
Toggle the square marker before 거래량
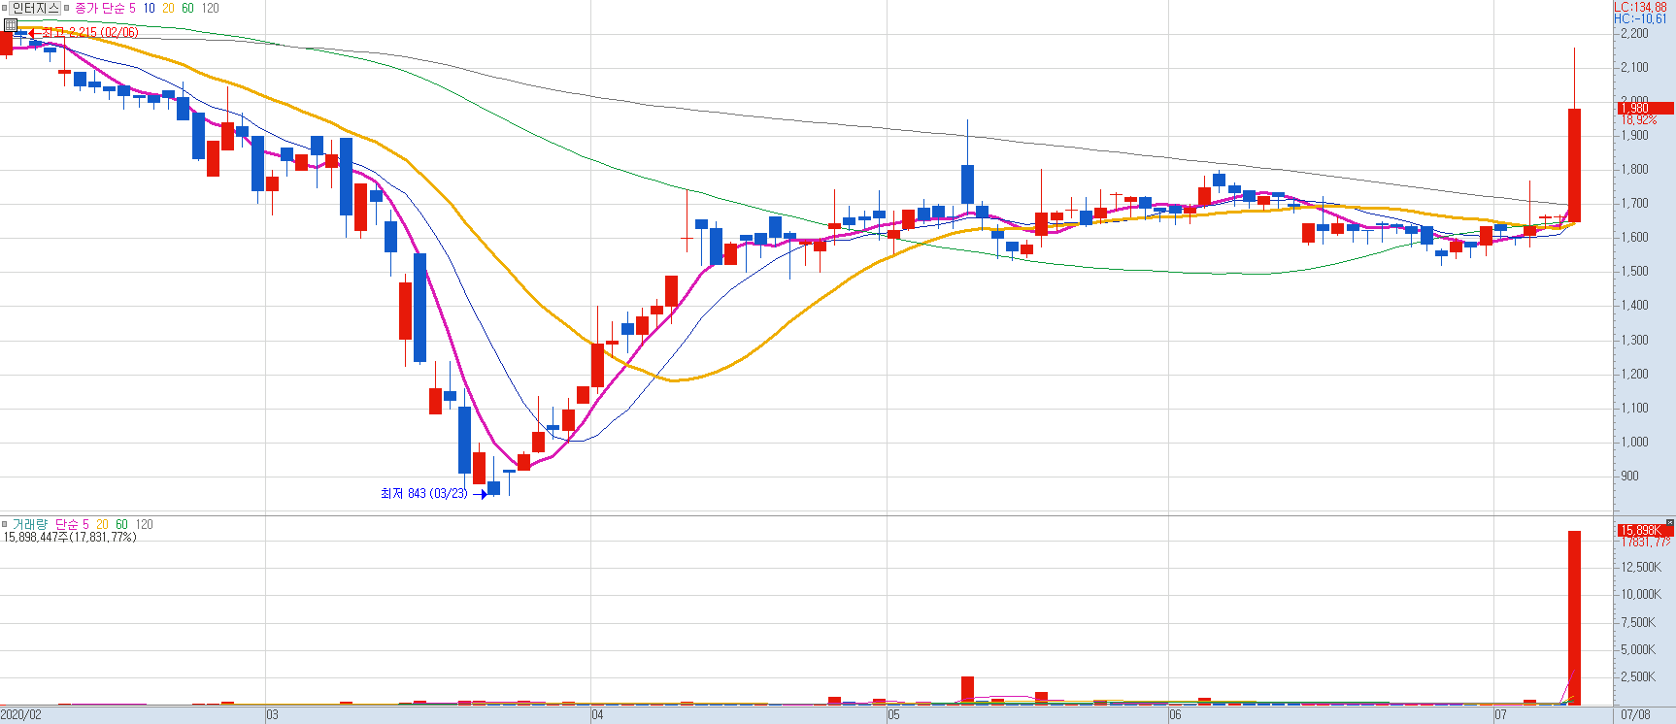tap(5, 524)
